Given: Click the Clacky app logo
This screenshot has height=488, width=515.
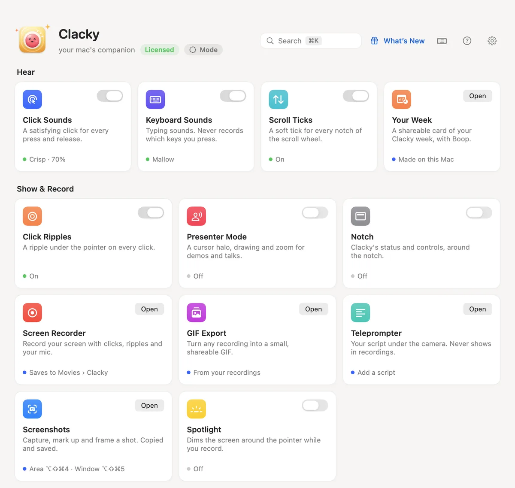Looking at the screenshot, I should (32, 40).
